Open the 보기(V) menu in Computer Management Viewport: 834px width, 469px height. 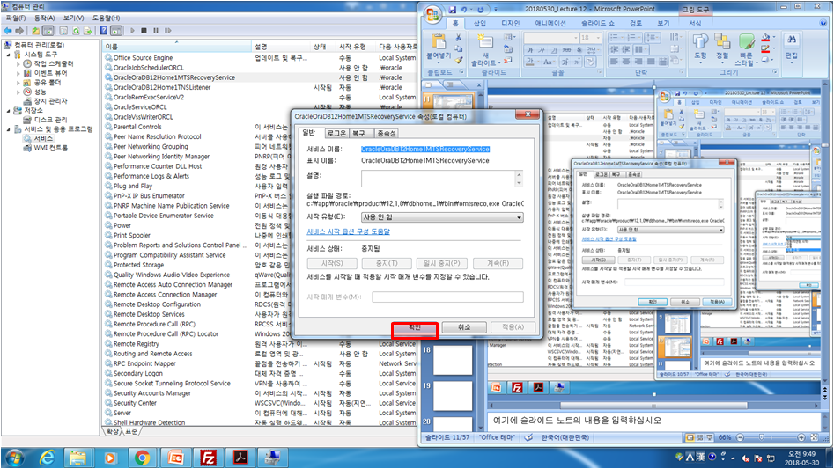point(73,18)
